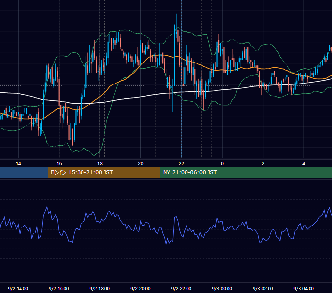
Task: Click the 14 hour label on price chart axis
Action: pos(18,164)
